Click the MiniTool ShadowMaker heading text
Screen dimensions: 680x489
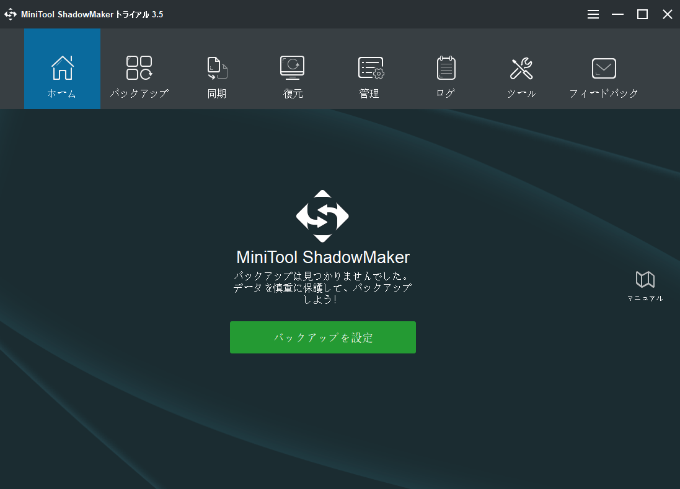322,256
